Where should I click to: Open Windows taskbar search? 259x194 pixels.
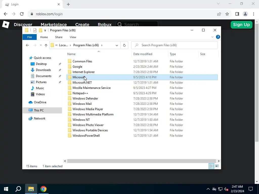[x=18, y=189]
